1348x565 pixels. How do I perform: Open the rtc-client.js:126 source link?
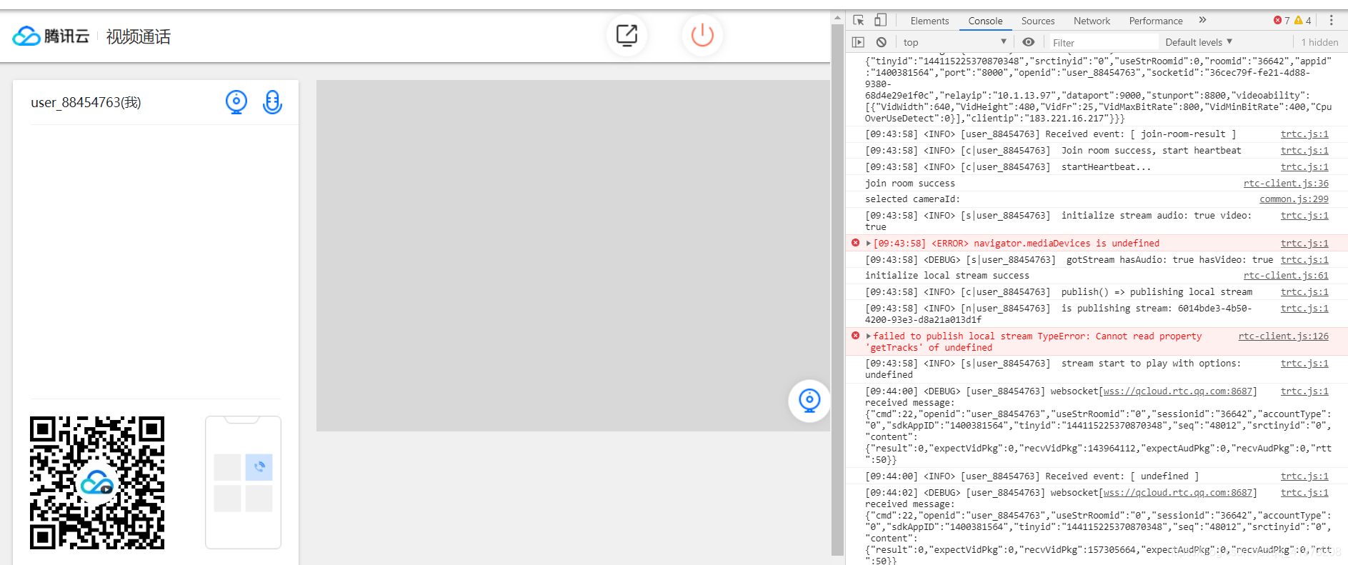tap(1283, 336)
